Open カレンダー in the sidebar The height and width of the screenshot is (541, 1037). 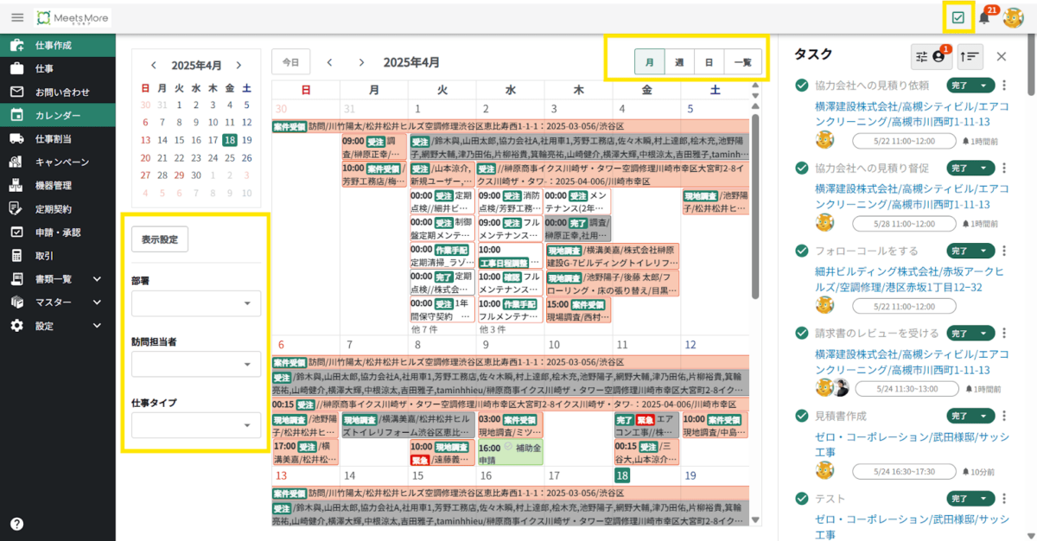click(58, 115)
